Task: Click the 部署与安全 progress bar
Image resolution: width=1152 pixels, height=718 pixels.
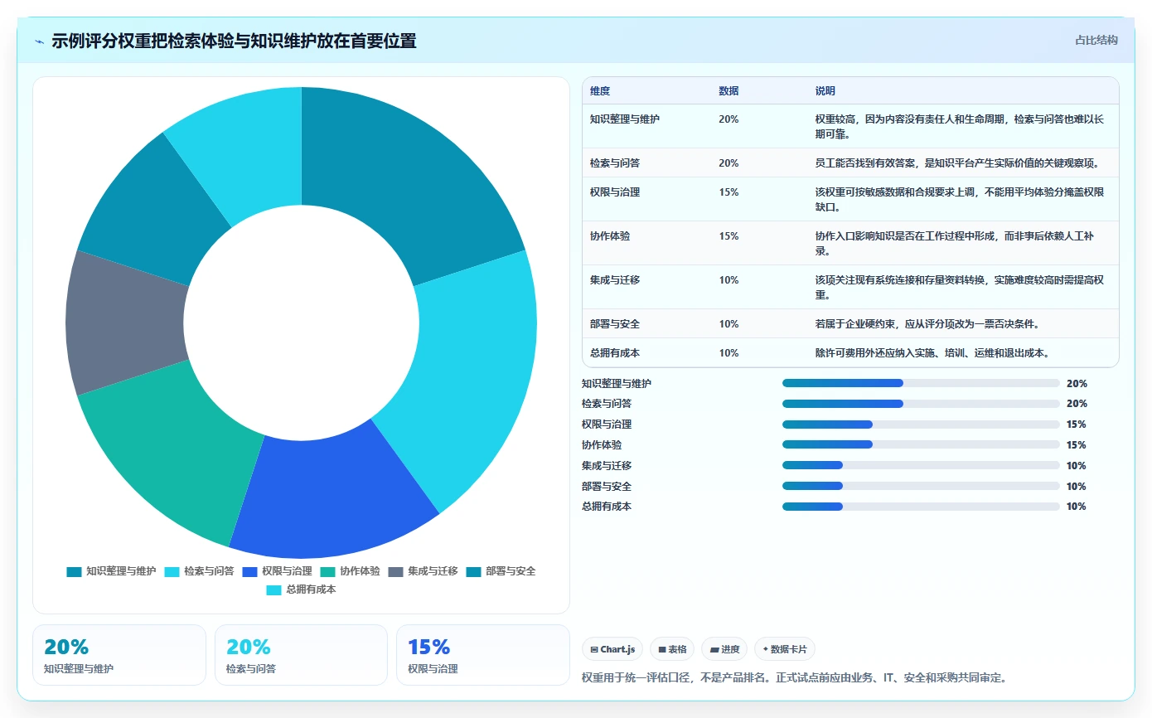Action: [921, 486]
